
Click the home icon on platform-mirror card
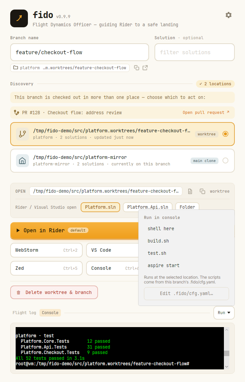22,161
